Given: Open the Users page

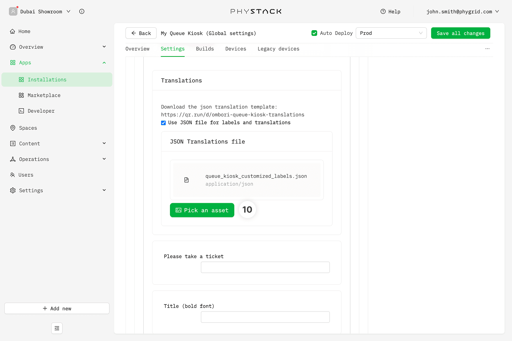Looking at the screenshot, I should pyautogui.click(x=26, y=175).
